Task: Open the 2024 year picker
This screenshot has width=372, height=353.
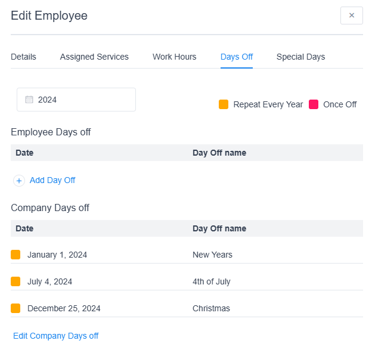Action: pyautogui.click(x=76, y=100)
